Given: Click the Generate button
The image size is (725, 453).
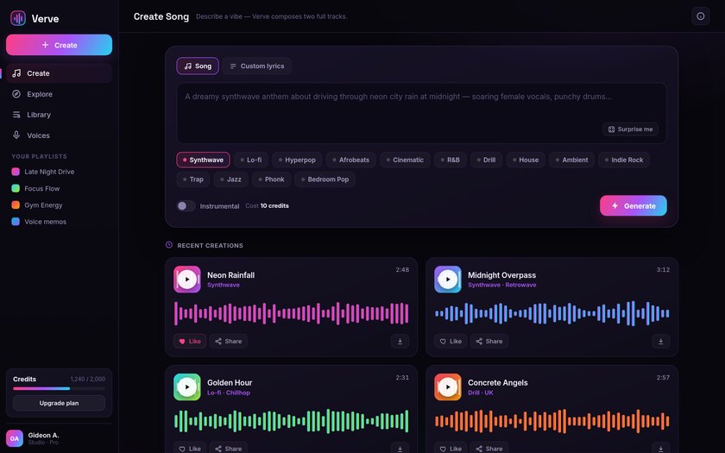Looking at the screenshot, I should (633, 205).
